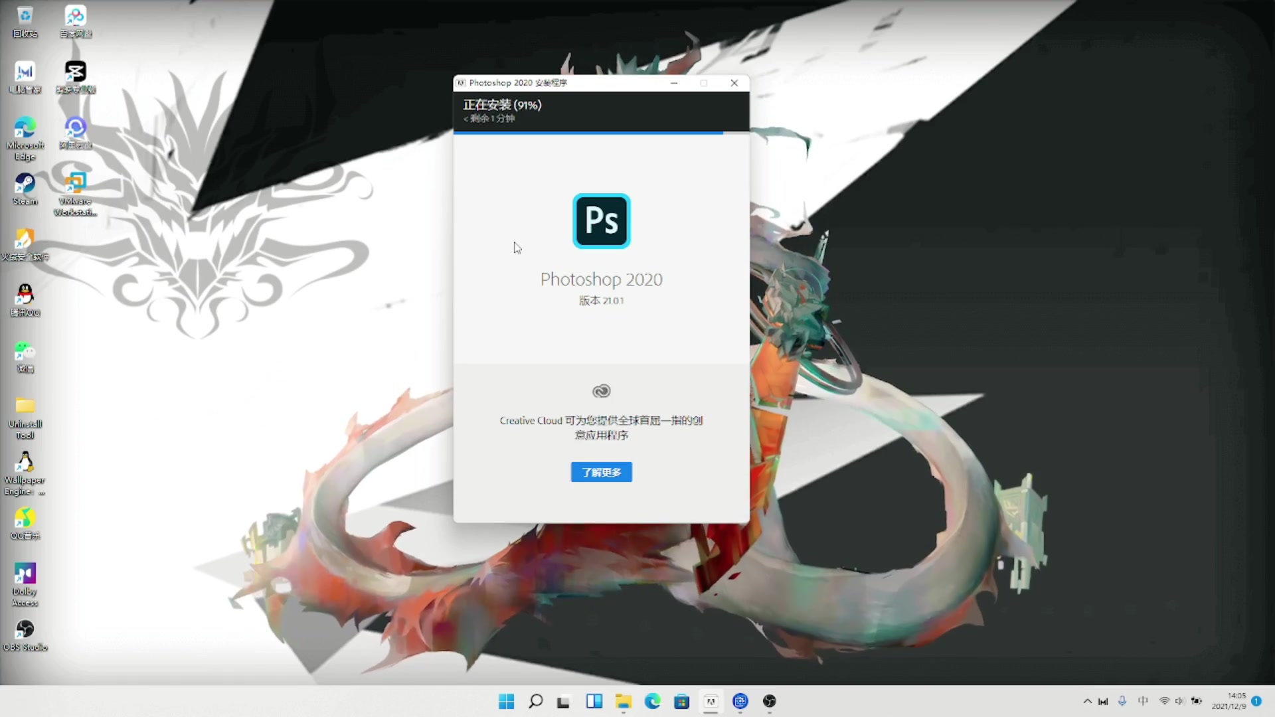This screenshot has width=1275, height=717.
Task: Open the volume control in tray
Action: pos(1179,701)
